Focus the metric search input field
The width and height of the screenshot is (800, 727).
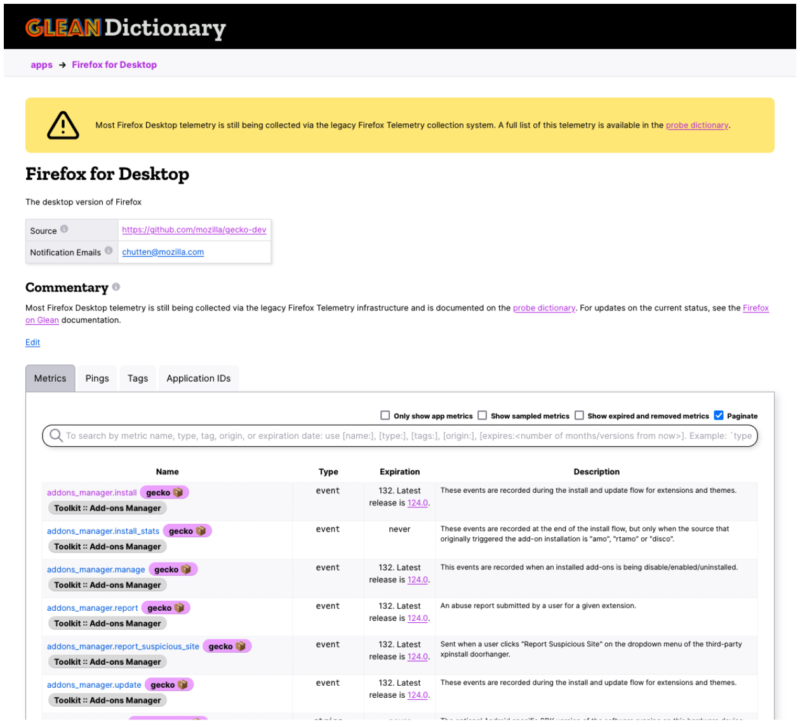tap(400, 436)
